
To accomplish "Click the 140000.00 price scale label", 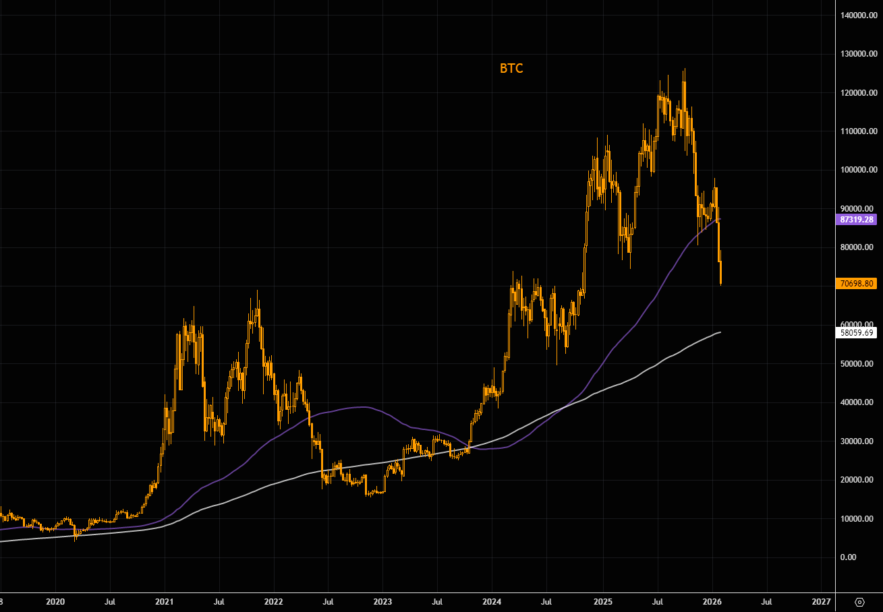I will pyautogui.click(x=859, y=15).
